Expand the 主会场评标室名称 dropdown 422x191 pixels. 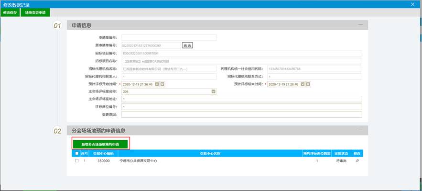214,92
